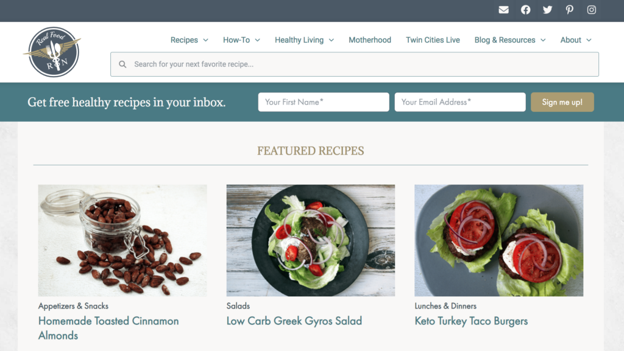Expand the Blog & Resources menu
The height and width of the screenshot is (351, 624).
[510, 40]
